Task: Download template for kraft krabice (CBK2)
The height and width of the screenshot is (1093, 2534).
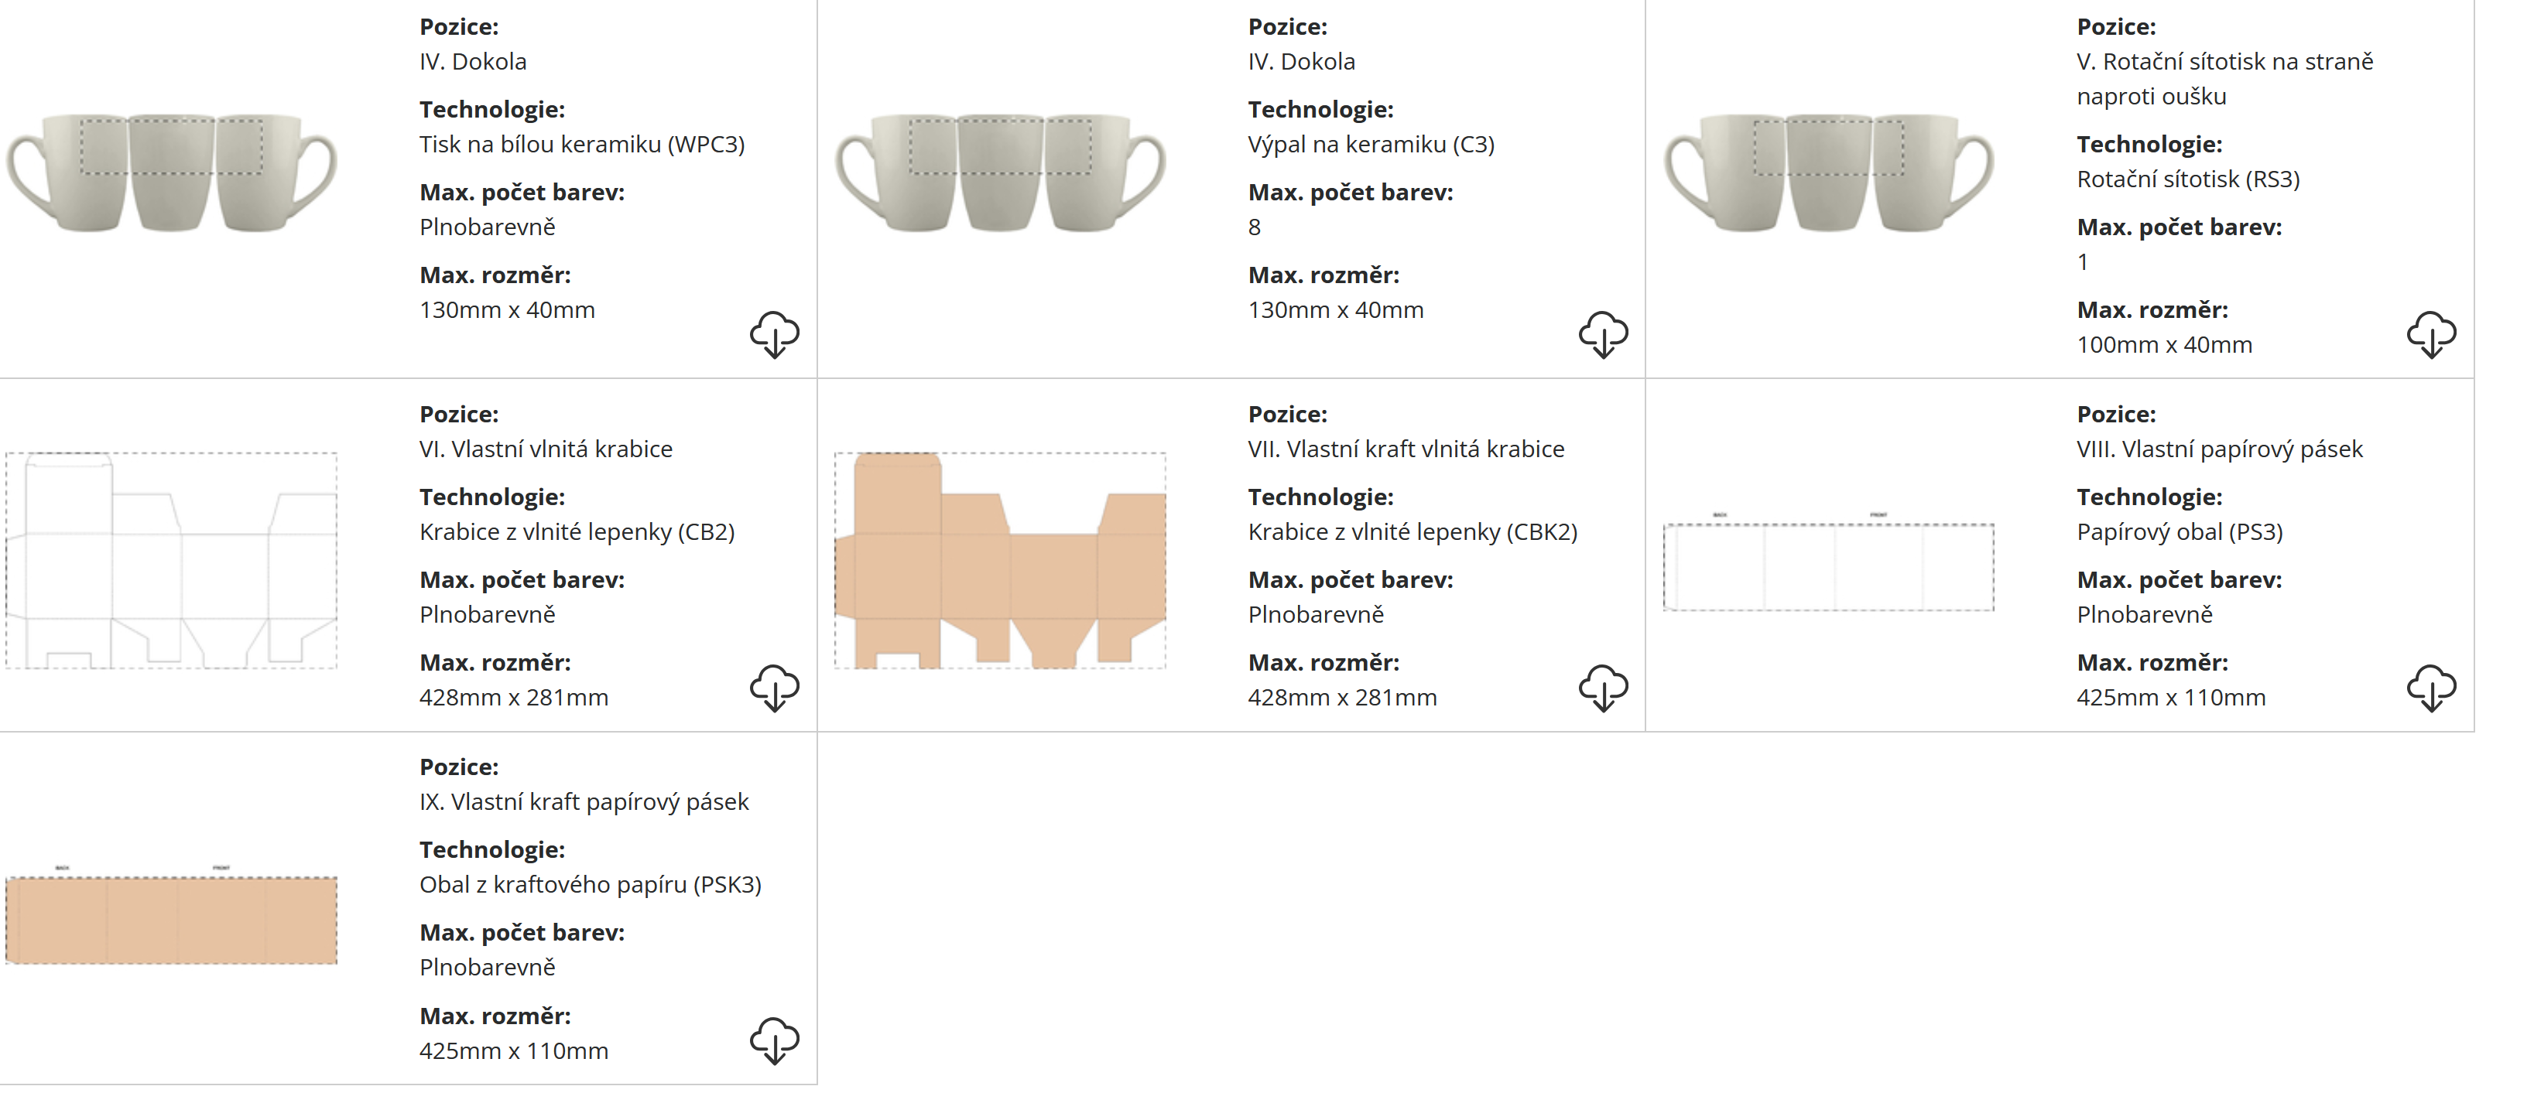Action: coord(1602,687)
